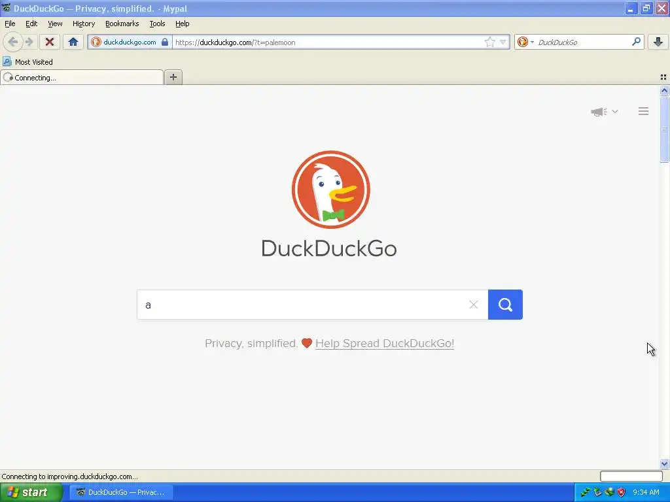This screenshot has width=670, height=502.
Task: Bookmark this page with the star icon
Action: (489, 42)
